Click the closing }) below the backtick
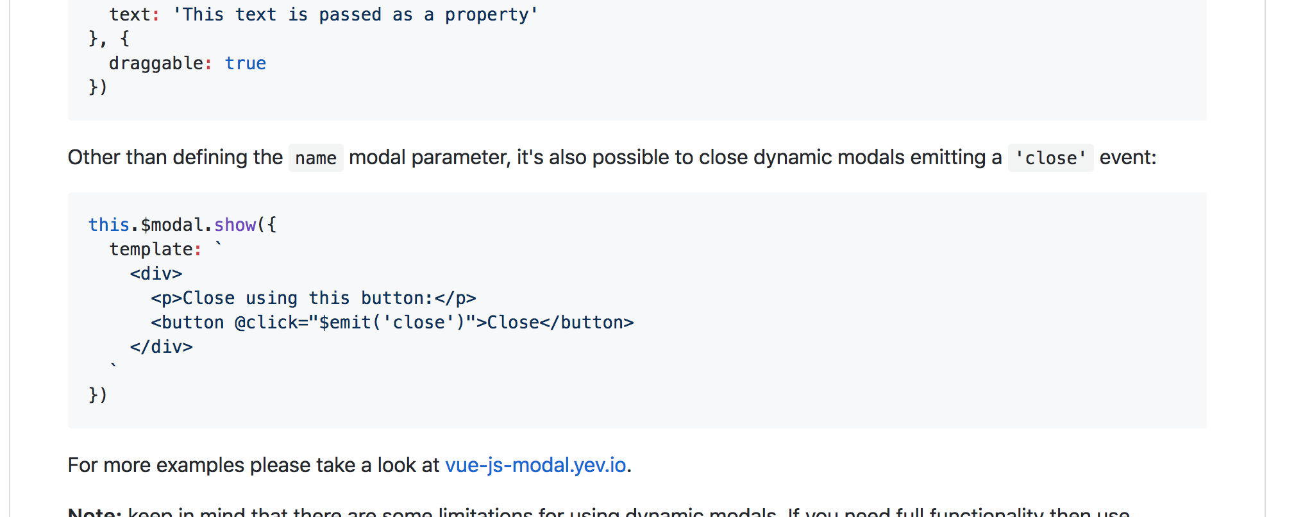This screenshot has height=517, width=1312. tap(97, 394)
